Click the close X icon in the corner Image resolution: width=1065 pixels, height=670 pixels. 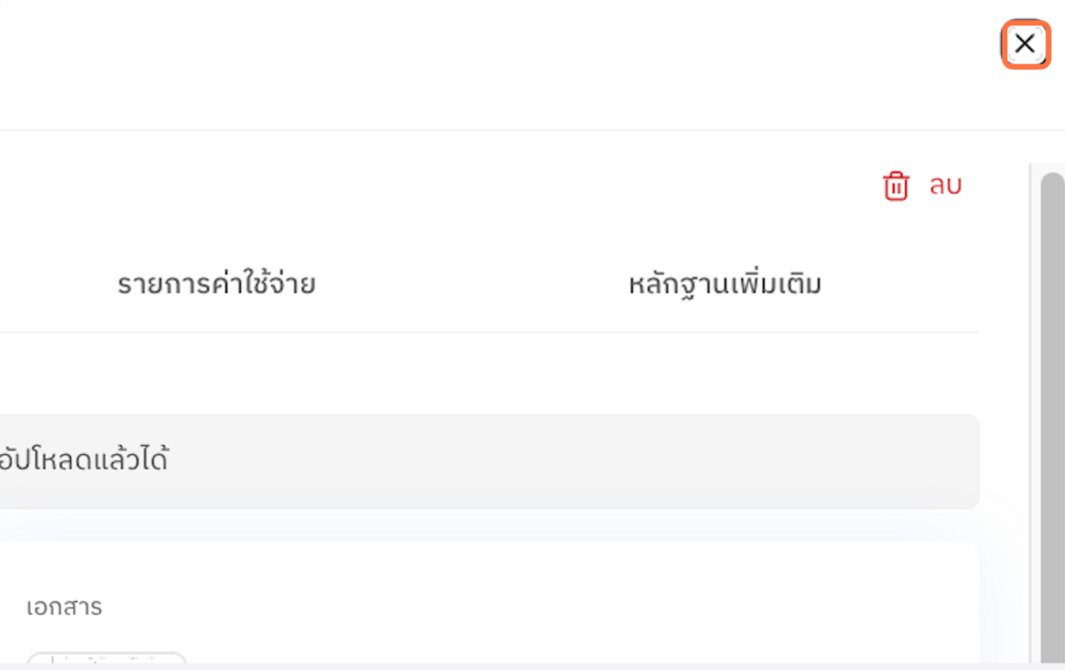1026,44
